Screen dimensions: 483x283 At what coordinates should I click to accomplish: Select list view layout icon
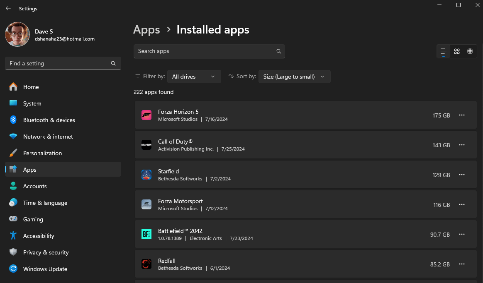pos(443,51)
